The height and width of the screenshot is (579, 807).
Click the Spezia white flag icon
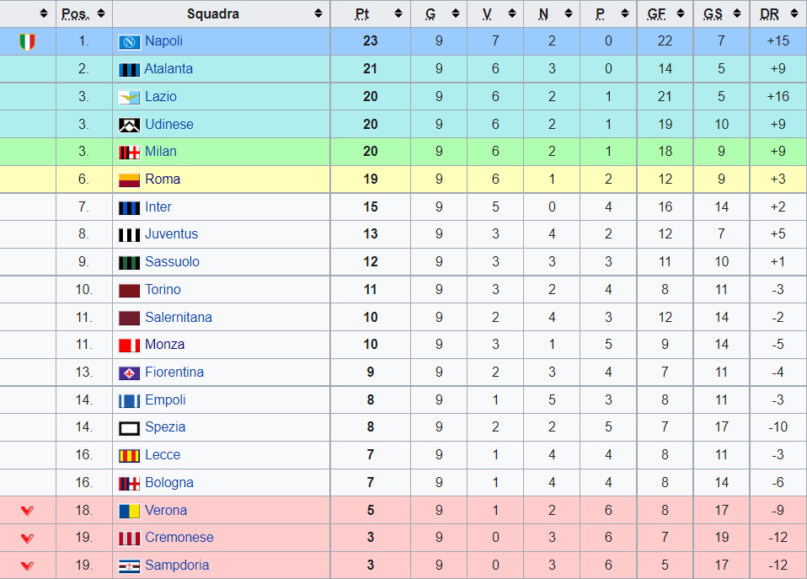tap(129, 428)
